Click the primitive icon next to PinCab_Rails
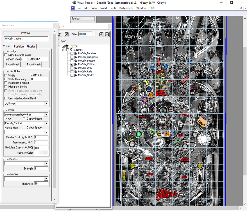 click(x=76, y=71)
